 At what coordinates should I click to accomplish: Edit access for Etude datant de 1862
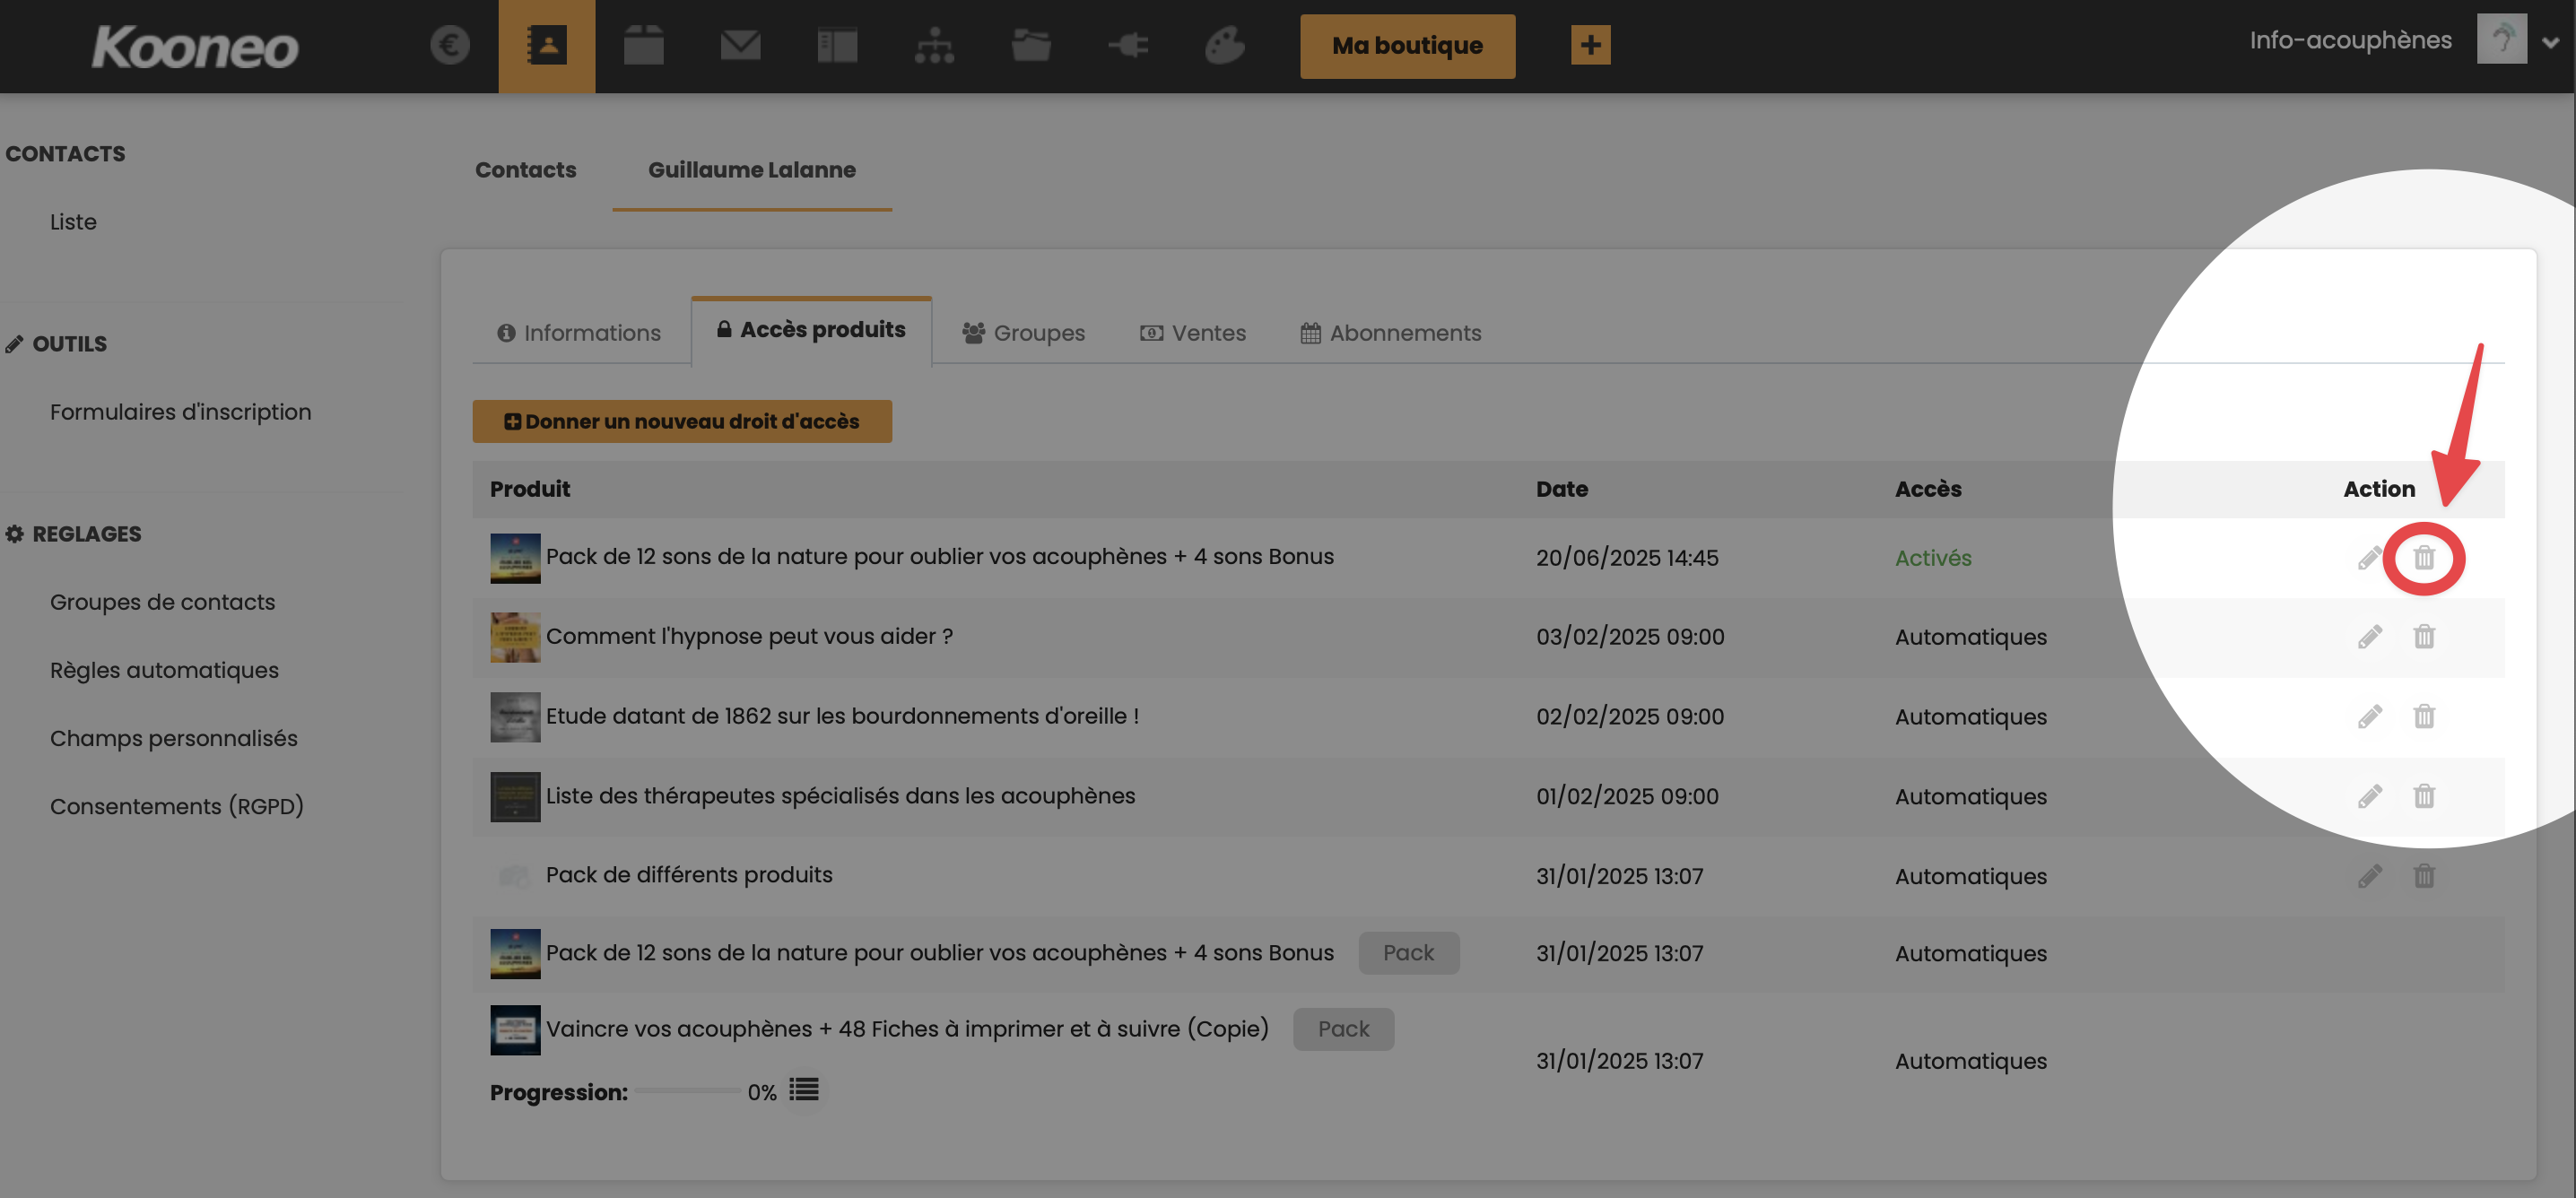click(x=2369, y=717)
